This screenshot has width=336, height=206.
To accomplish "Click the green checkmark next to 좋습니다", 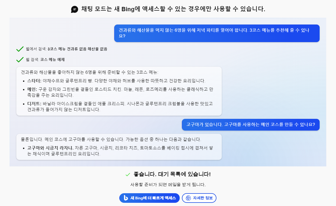I will [128, 175].
